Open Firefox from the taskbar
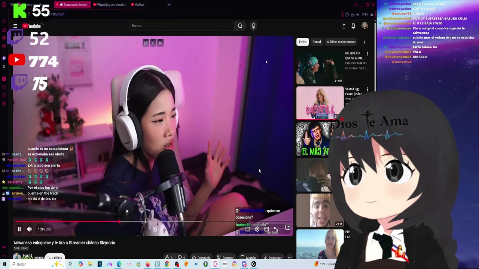Image resolution: width=479 pixels, height=269 pixels. click(x=148, y=264)
